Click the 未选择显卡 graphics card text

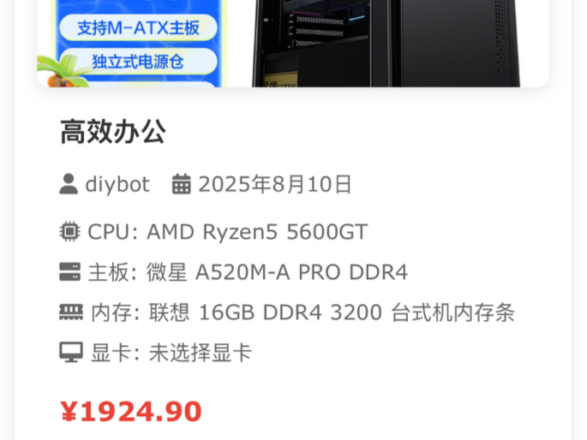(201, 353)
